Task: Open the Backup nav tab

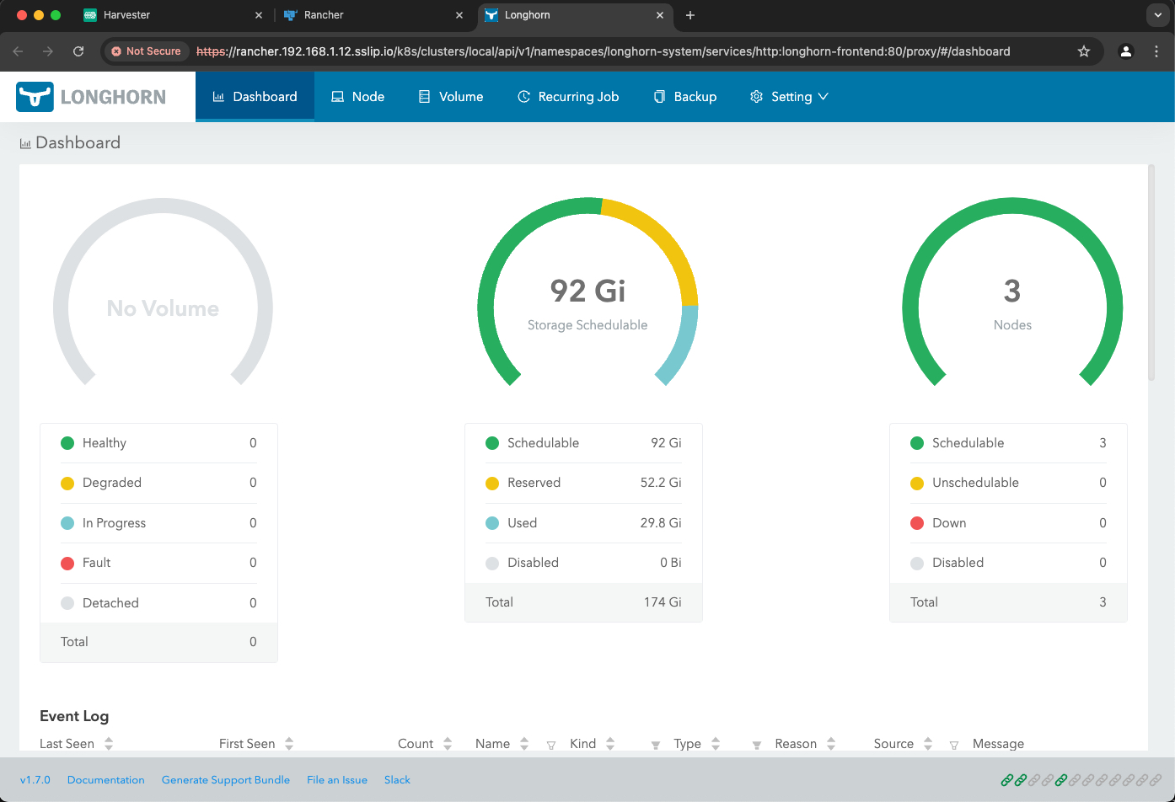Action: coord(684,97)
